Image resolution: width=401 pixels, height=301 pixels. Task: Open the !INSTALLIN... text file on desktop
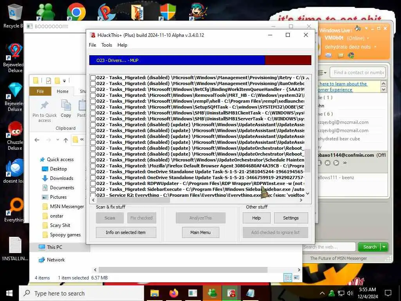point(15,249)
